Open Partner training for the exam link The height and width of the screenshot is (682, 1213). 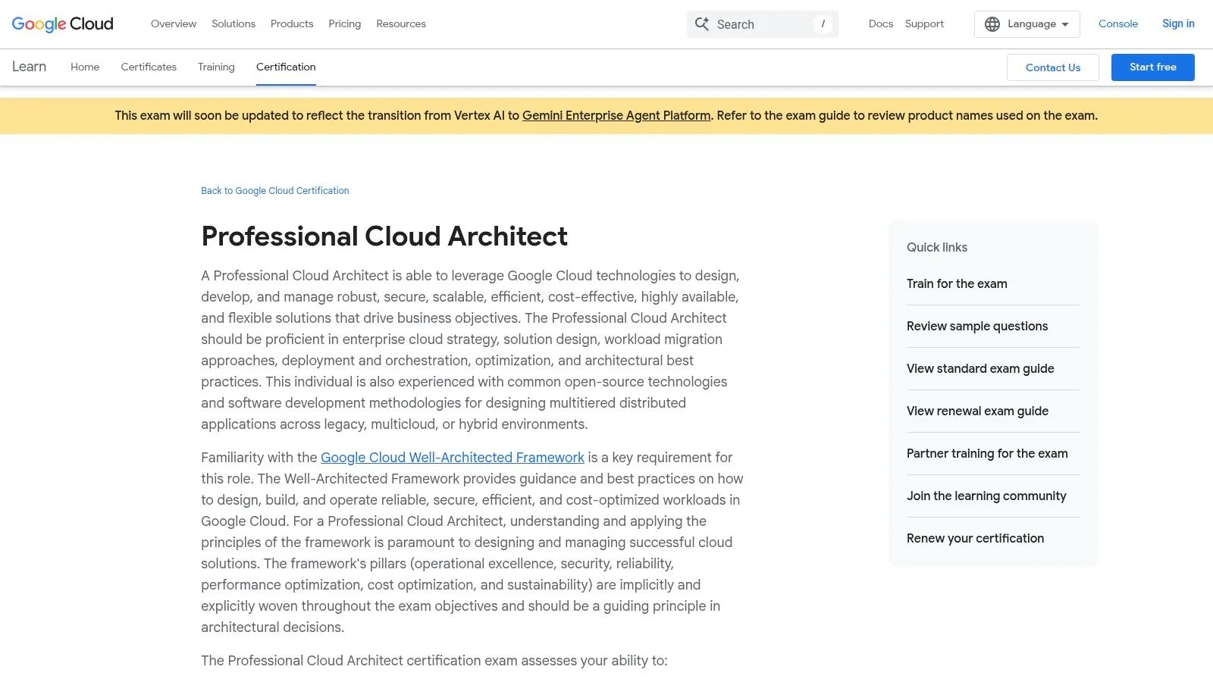pos(987,454)
